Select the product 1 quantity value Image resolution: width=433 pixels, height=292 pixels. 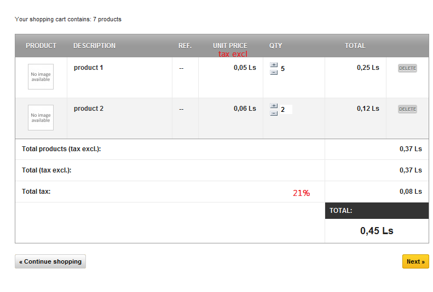click(x=283, y=69)
